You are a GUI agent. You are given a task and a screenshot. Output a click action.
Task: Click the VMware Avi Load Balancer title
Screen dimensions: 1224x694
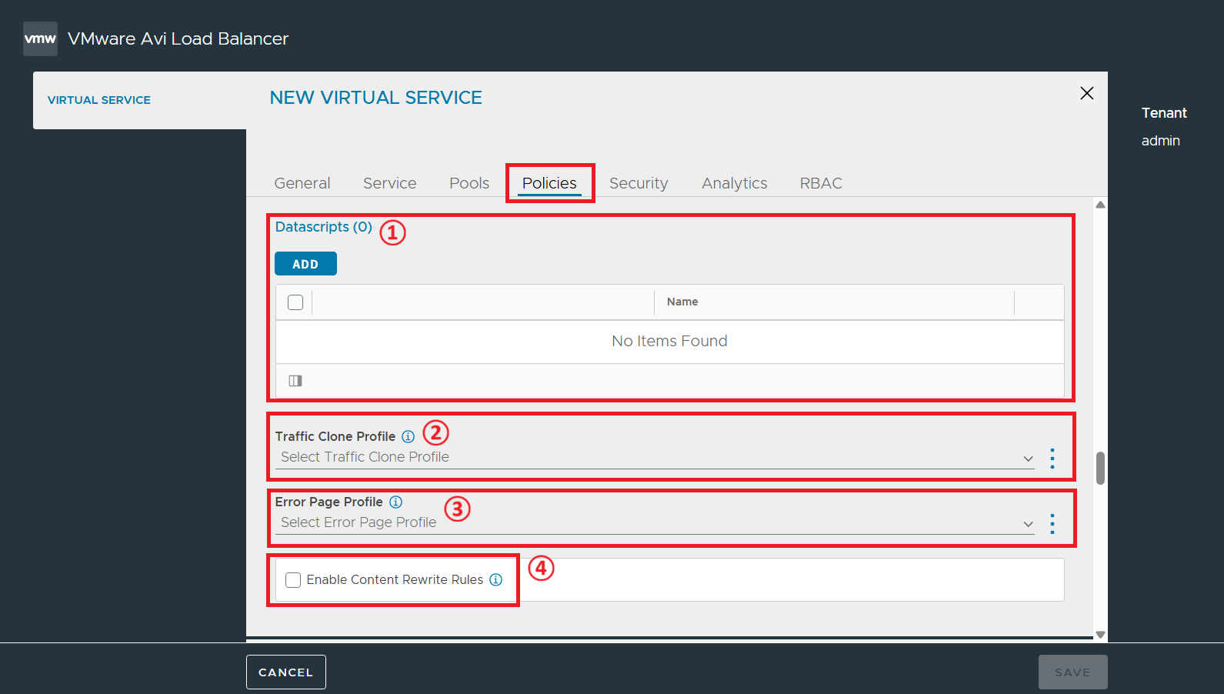[178, 38]
